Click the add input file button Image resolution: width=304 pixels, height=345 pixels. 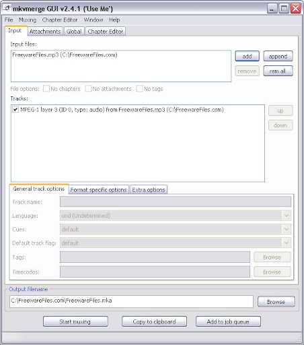tap(247, 56)
